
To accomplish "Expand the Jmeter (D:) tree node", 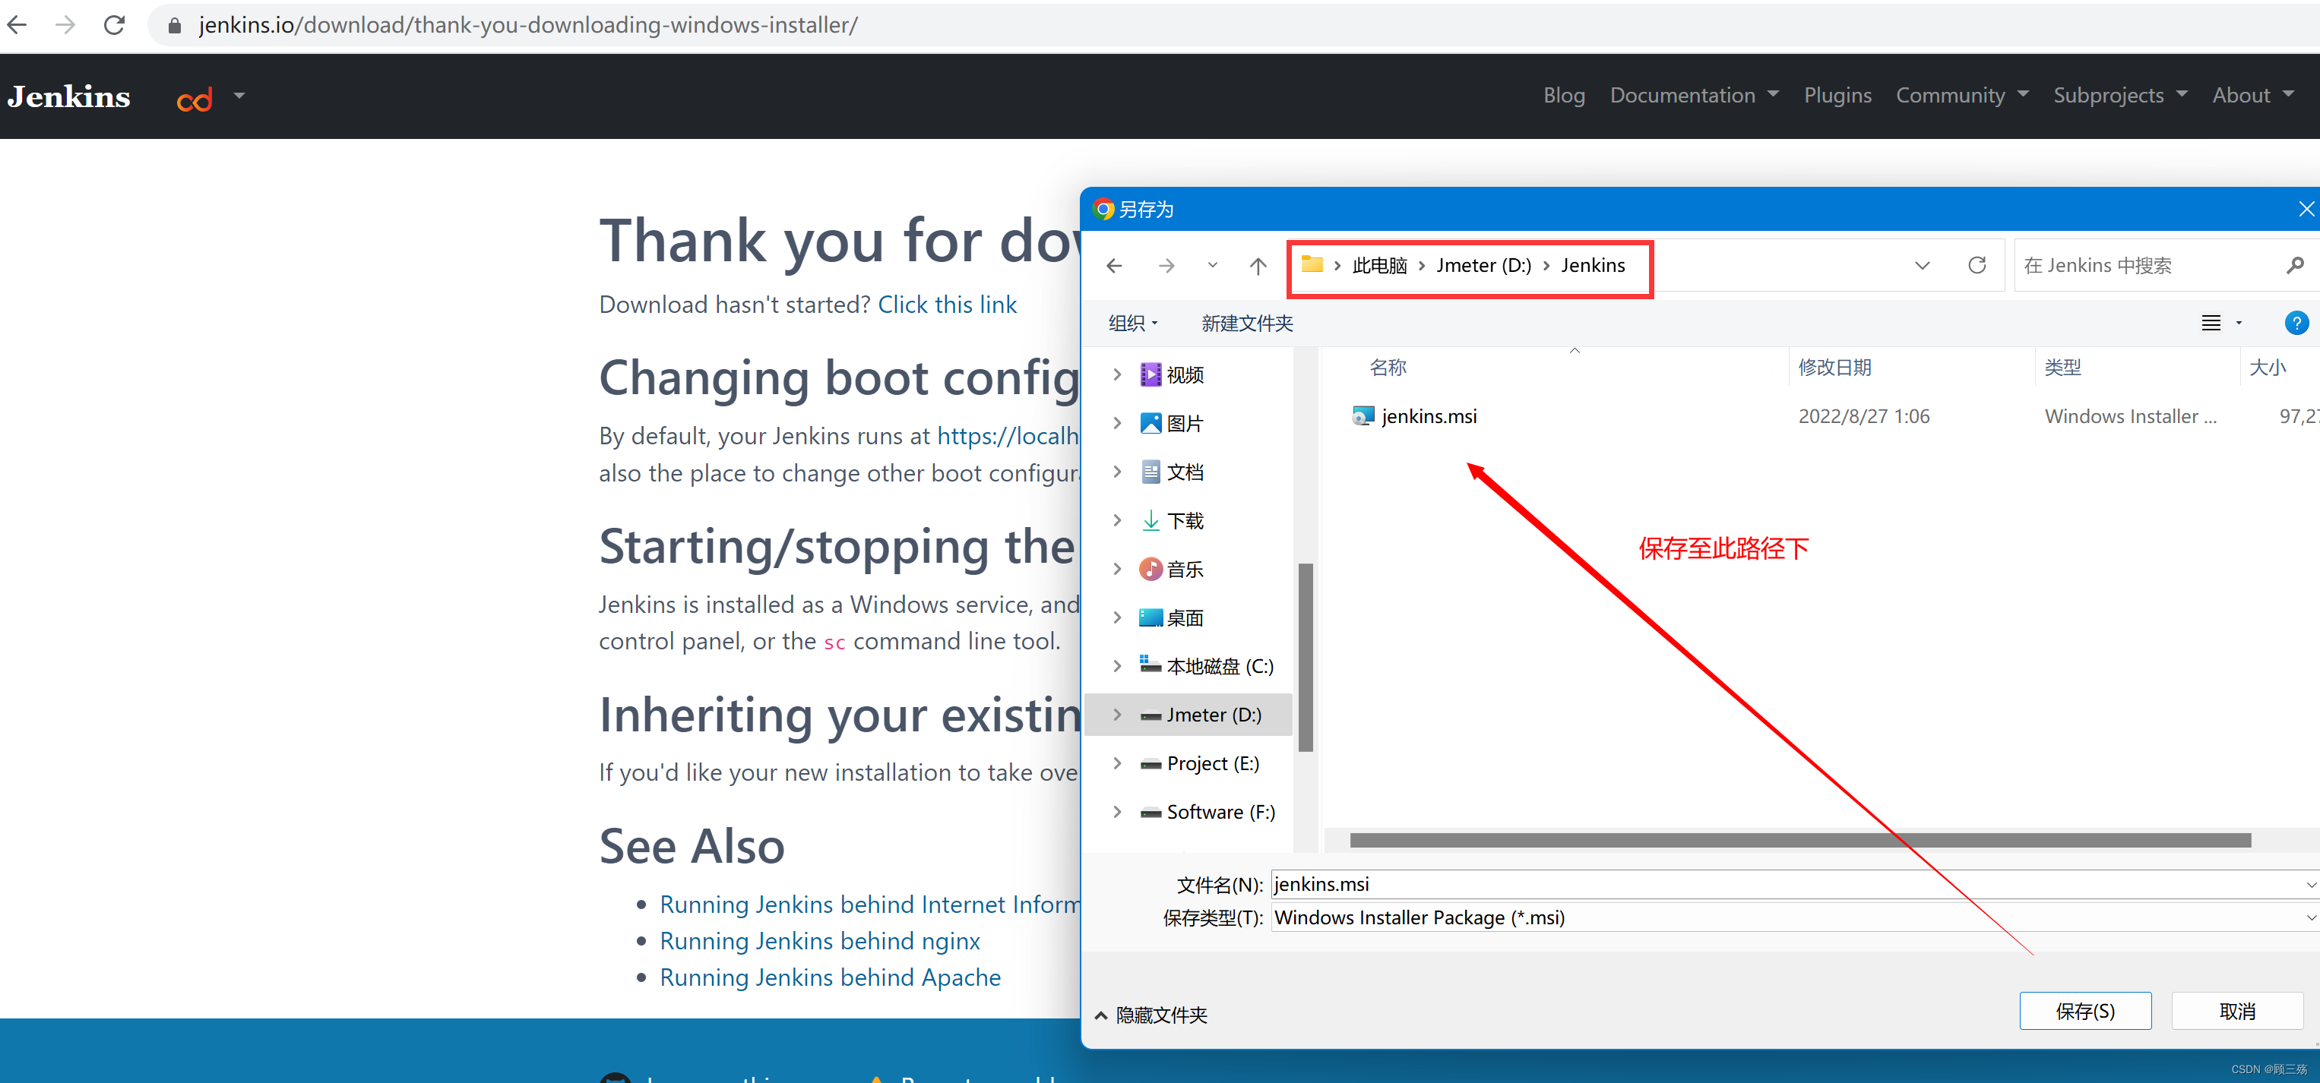I will click(1117, 715).
